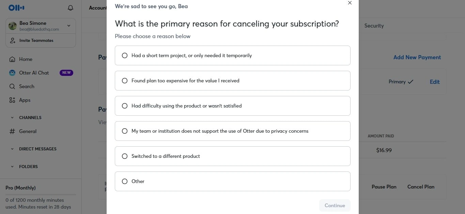This screenshot has height=214, width=465.
Task: Click the Continue button
Action: (335, 205)
